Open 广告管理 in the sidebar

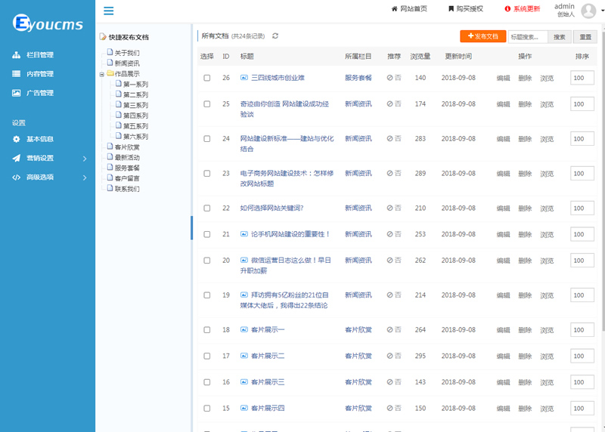(x=39, y=93)
